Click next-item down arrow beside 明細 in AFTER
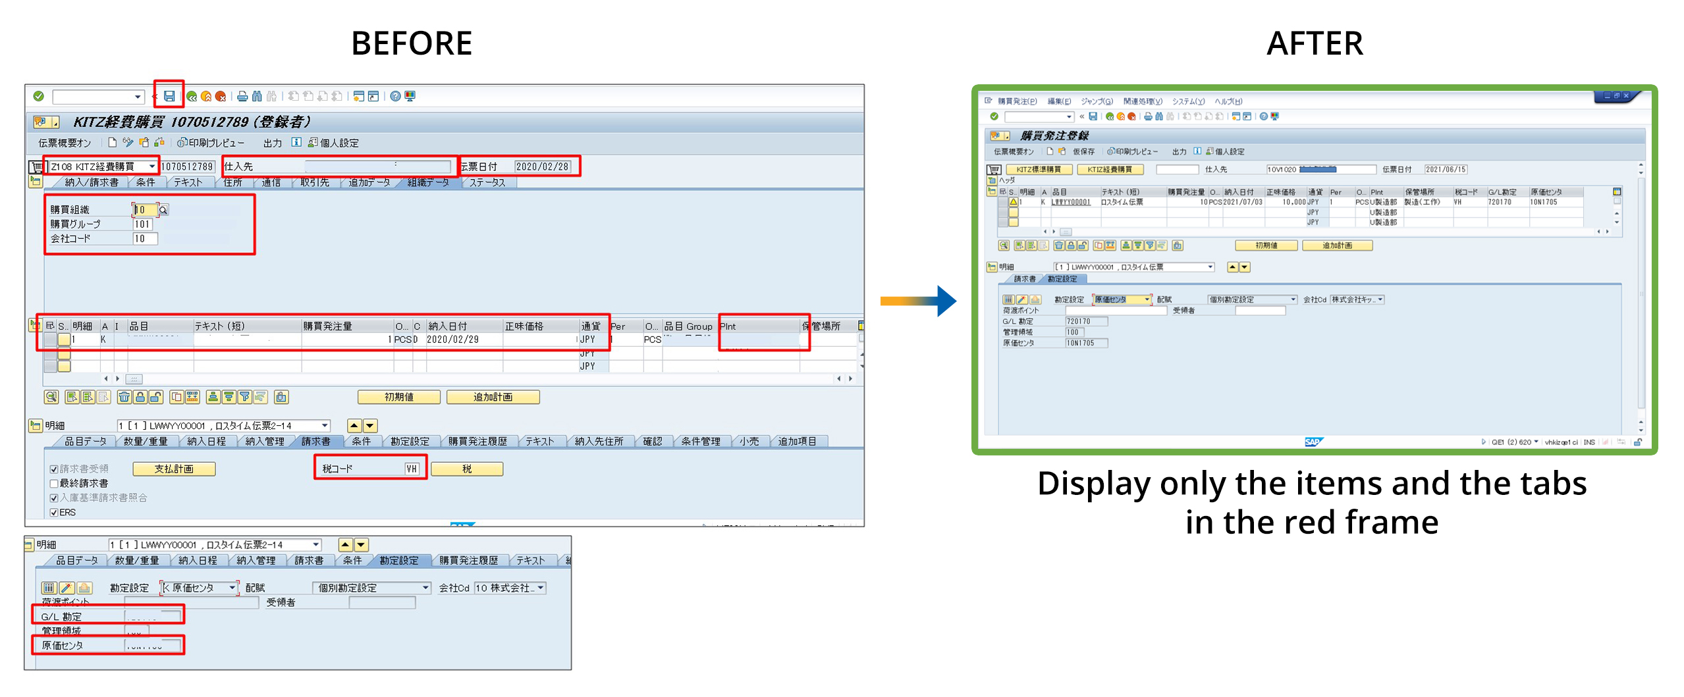The image size is (1684, 697). pyautogui.click(x=1245, y=267)
